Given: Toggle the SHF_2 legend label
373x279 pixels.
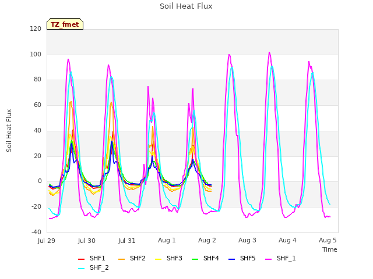Looking at the screenshot, I should (x=99, y=268).
